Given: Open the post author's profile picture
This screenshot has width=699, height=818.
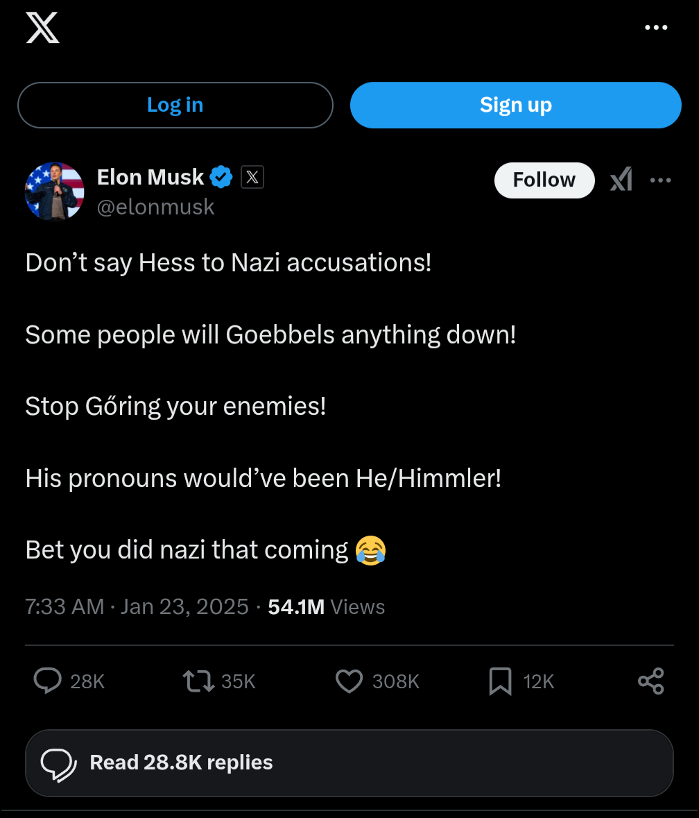Looking at the screenshot, I should [x=54, y=191].
